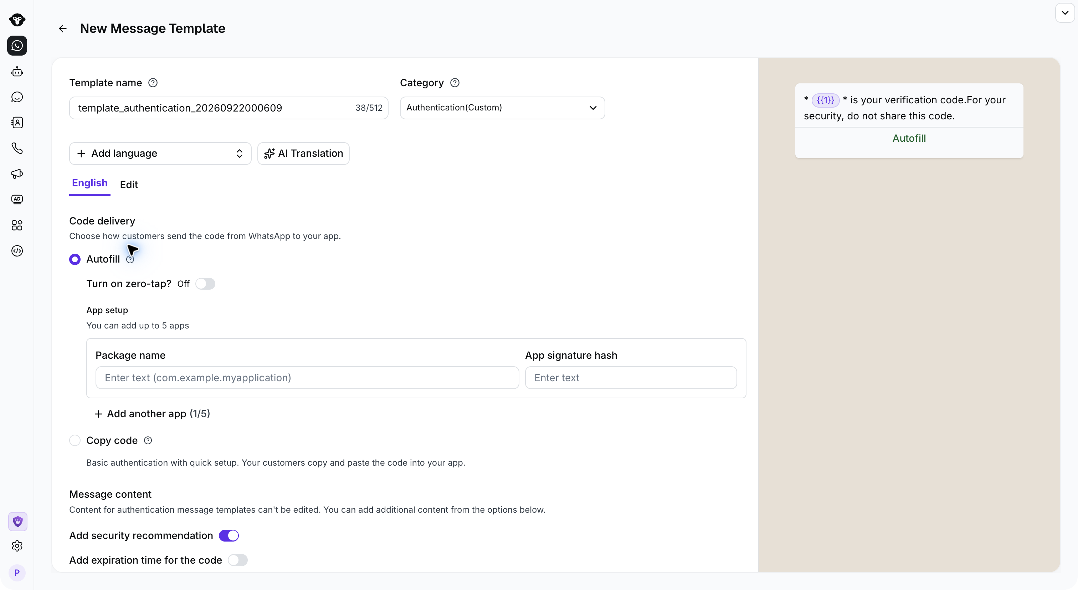Open the apps grid icon in the sidebar
Screen dimensions: 1078x590
pyautogui.click(x=17, y=226)
